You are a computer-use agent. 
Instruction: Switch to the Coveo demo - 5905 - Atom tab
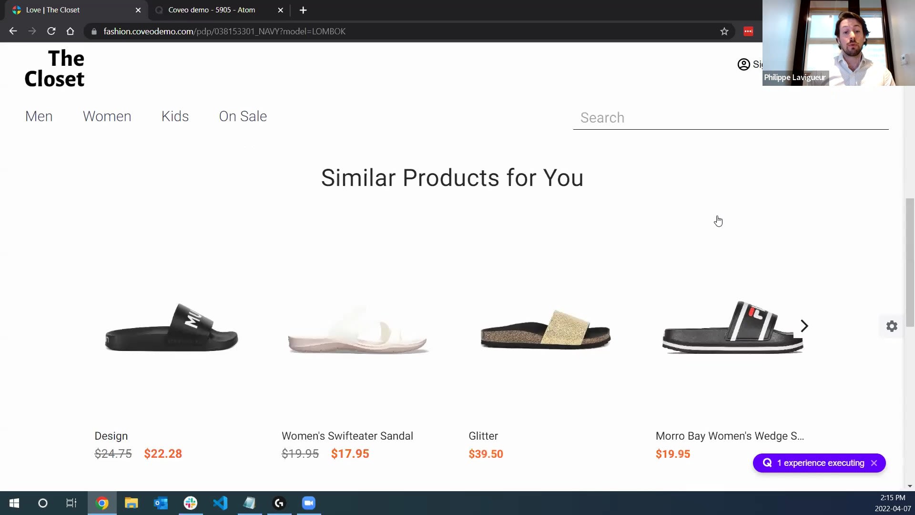click(x=220, y=10)
